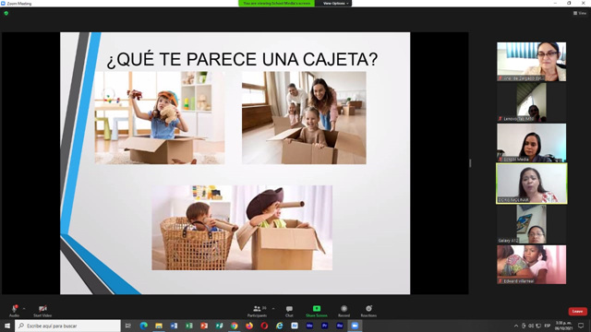Viewport: 591px width, 332px height.
Task: Open Adobe After Effects from the taskbar
Action: tap(295, 326)
